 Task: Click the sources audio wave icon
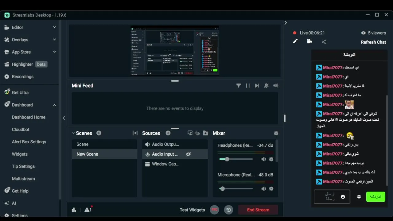coord(198,133)
